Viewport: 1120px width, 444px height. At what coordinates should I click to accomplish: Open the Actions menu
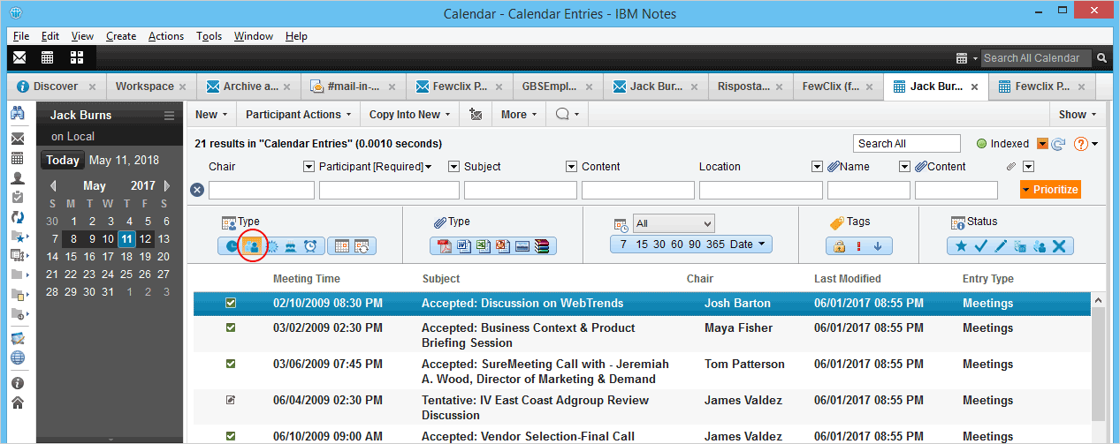(166, 36)
